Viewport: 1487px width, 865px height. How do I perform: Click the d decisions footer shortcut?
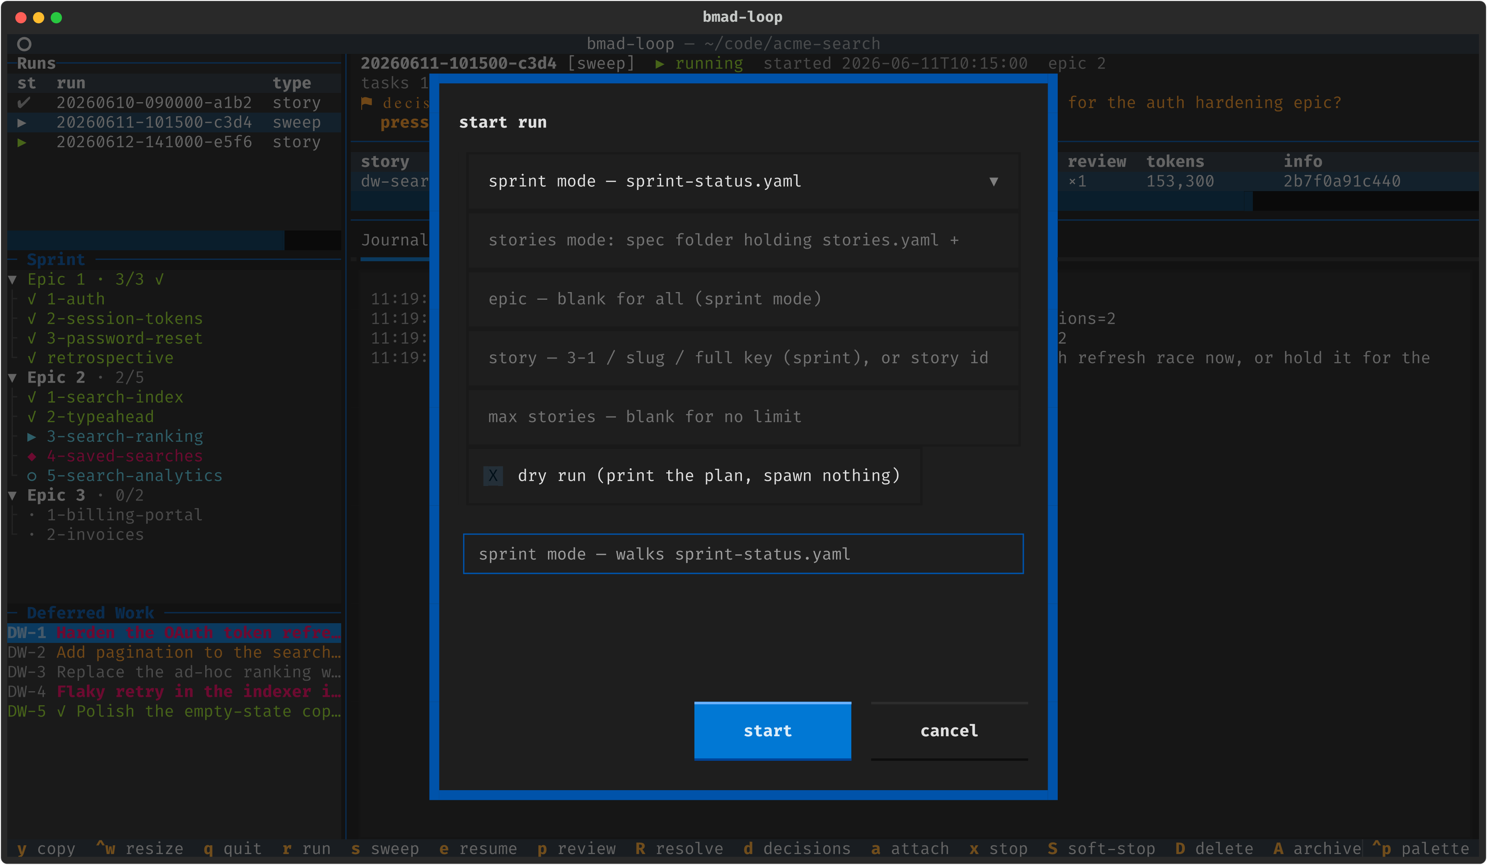[x=797, y=849]
